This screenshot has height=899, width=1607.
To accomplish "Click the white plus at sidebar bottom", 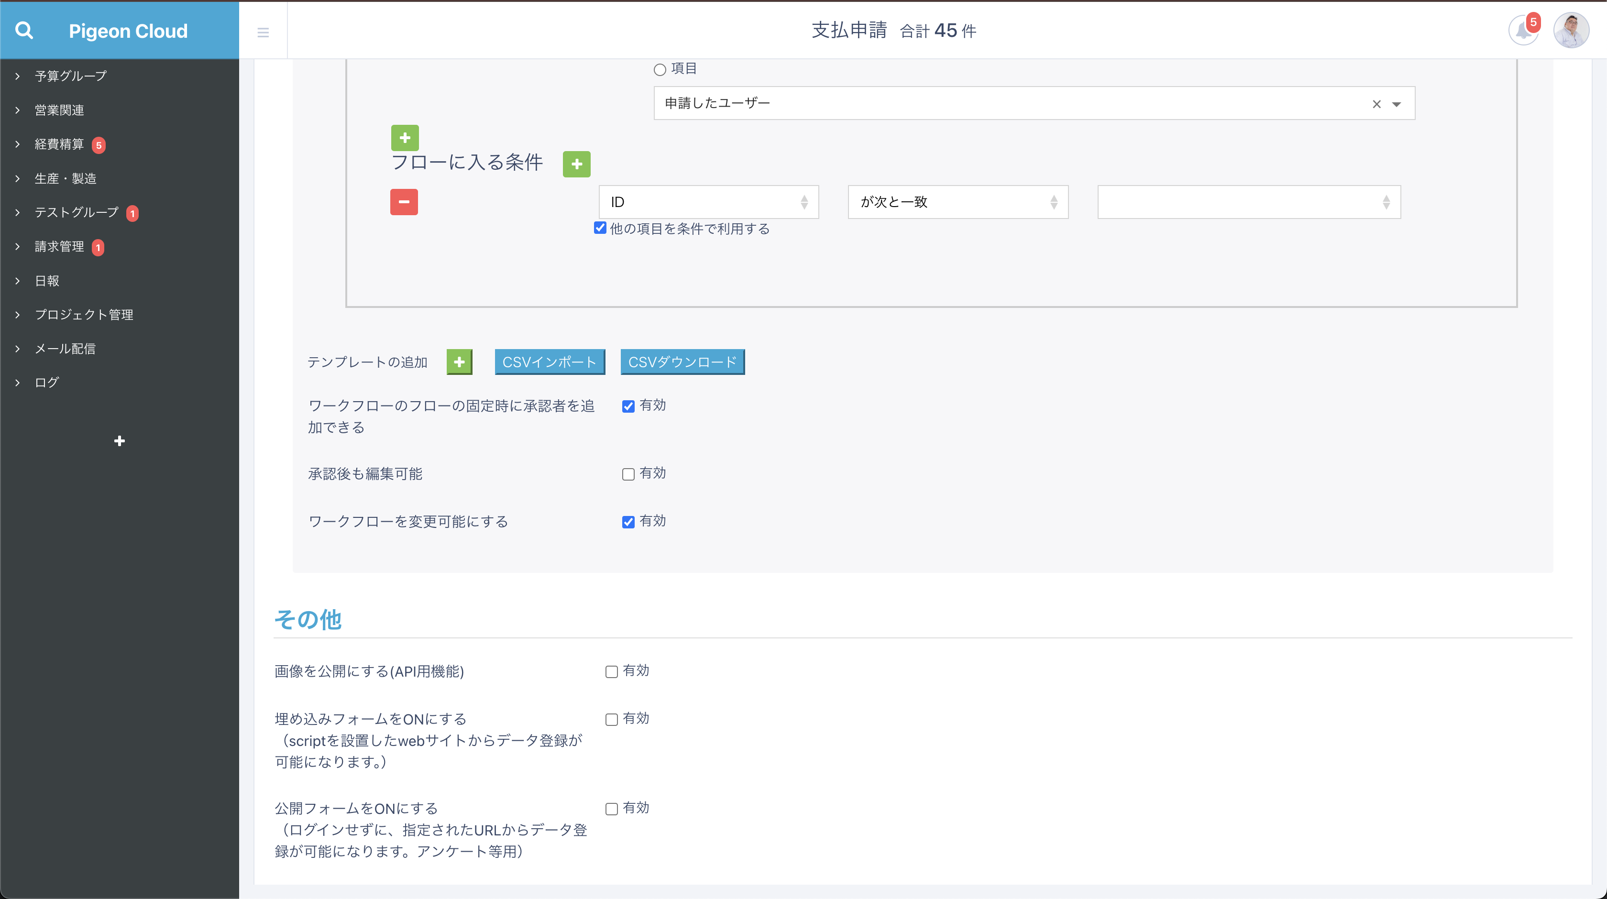I will pos(119,441).
